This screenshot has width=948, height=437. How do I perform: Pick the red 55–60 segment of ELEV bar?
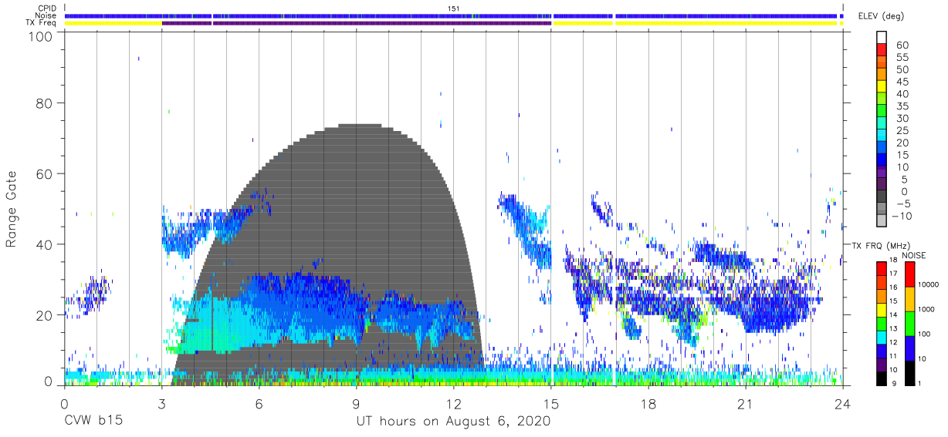pyautogui.click(x=881, y=49)
